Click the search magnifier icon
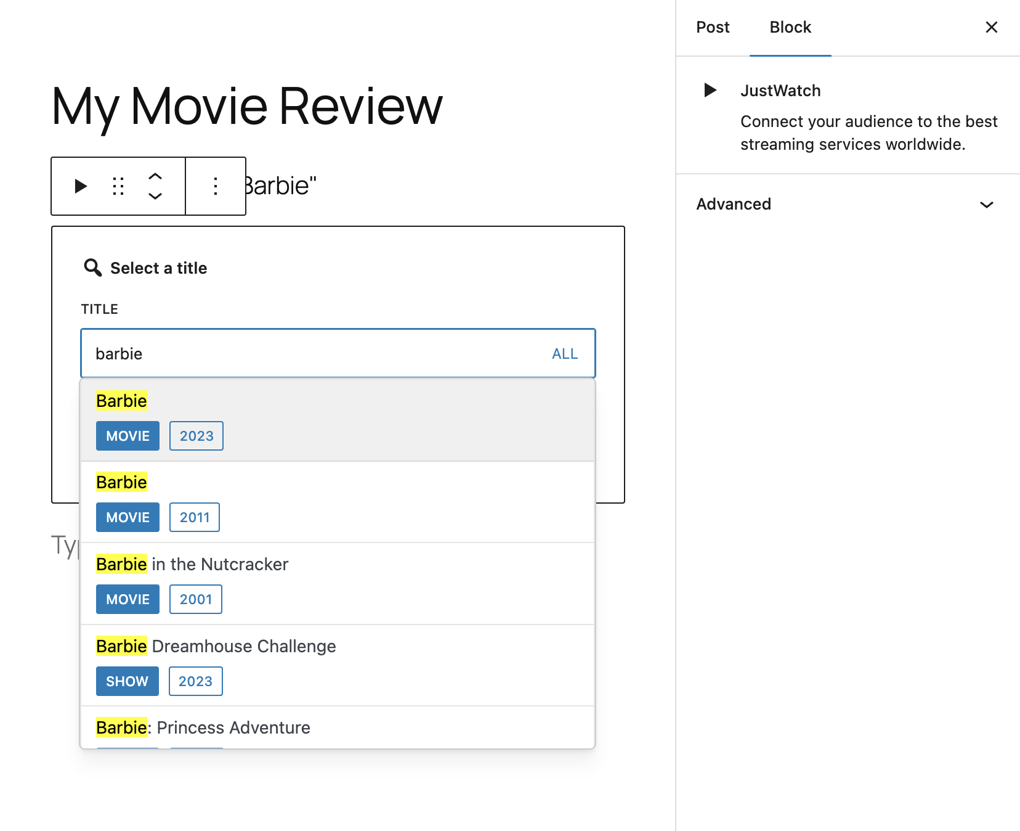This screenshot has width=1020, height=831. [x=92, y=268]
